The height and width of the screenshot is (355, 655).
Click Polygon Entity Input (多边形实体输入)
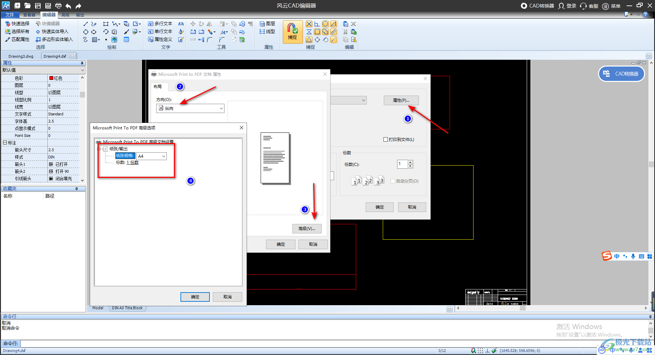click(55, 39)
